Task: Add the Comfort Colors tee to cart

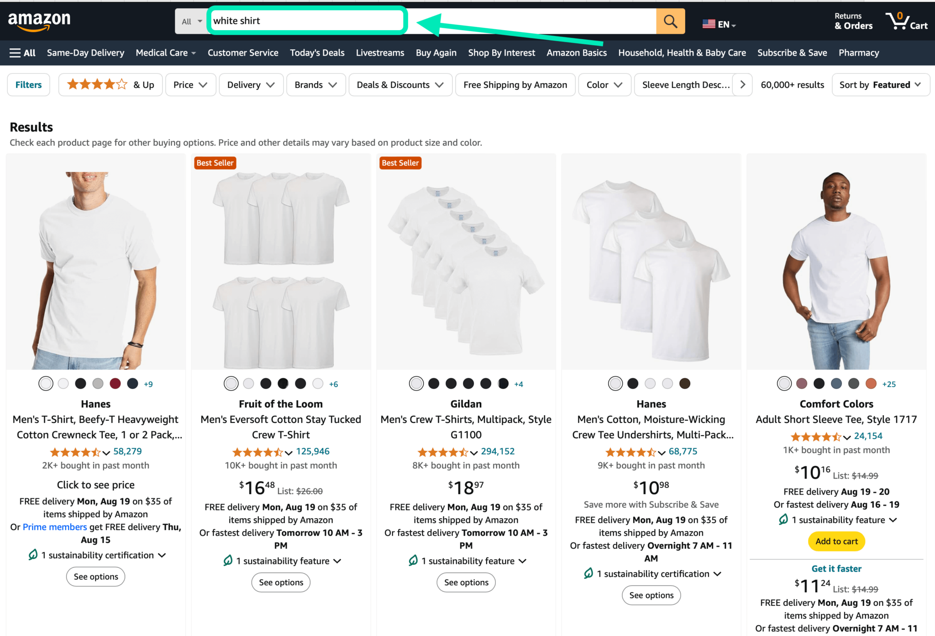Action: click(836, 541)
